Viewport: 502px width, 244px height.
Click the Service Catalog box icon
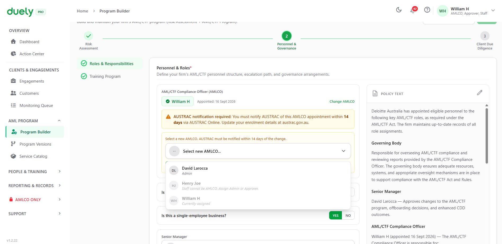click(13, 156)
